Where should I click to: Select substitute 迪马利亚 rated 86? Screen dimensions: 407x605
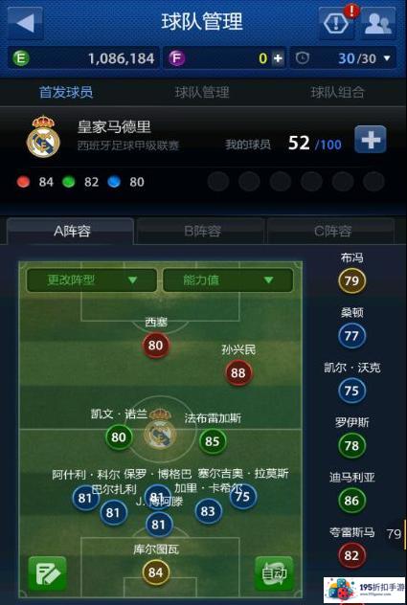click(351, 501)
